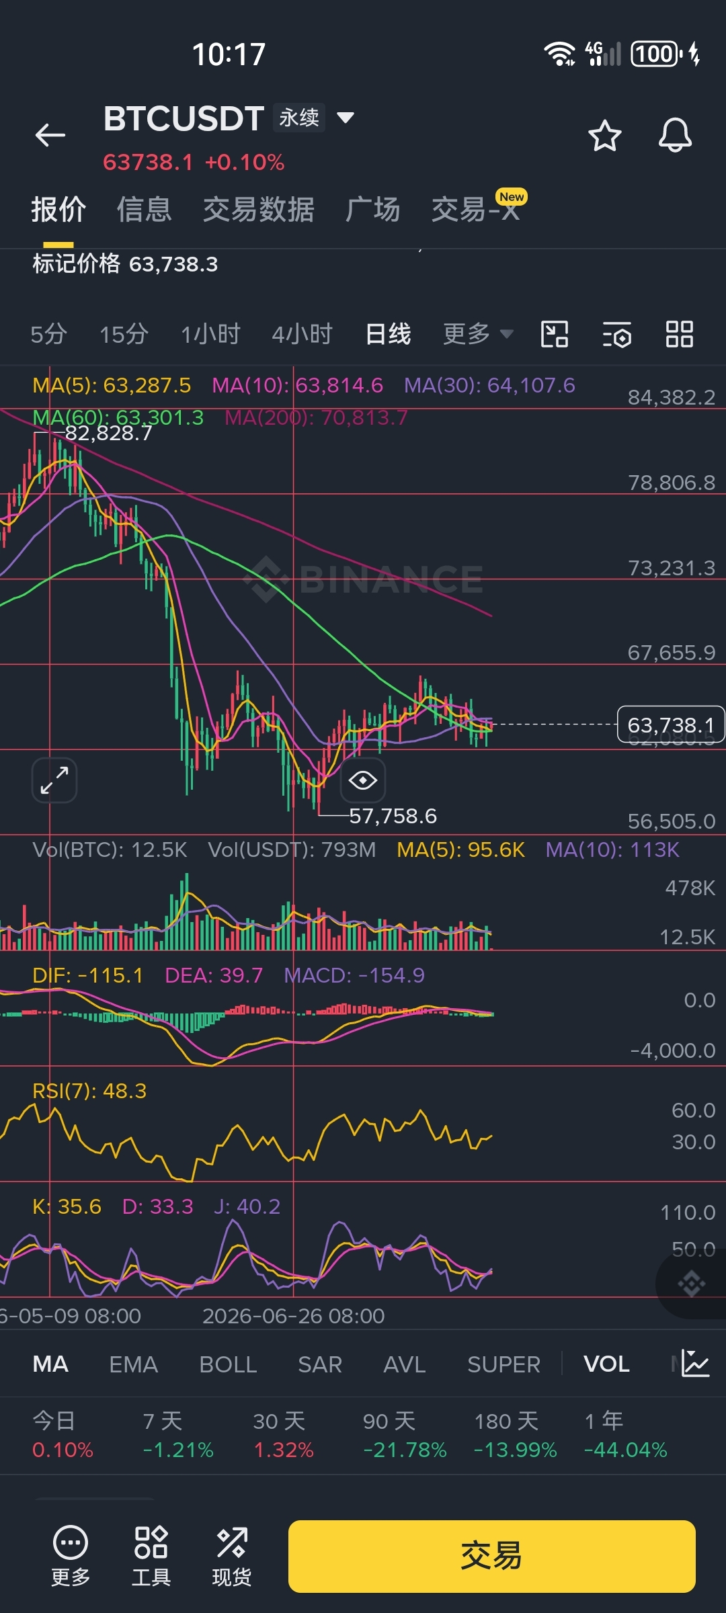Viewport: 726px width, 1613px height.
Task: Tap the 82,828.7 high marker
Action: click(x=108, y=433)
